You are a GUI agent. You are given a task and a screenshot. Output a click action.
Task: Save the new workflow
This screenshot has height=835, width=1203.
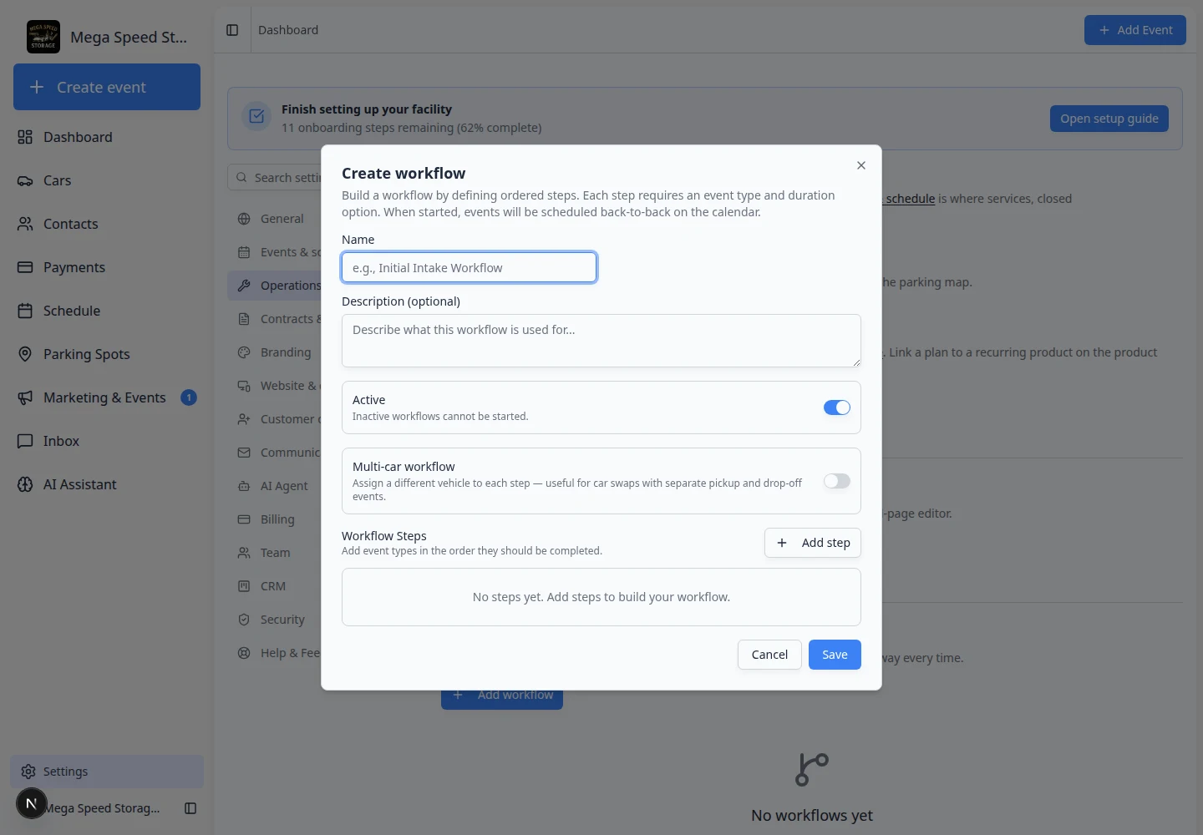coord(835,655)
